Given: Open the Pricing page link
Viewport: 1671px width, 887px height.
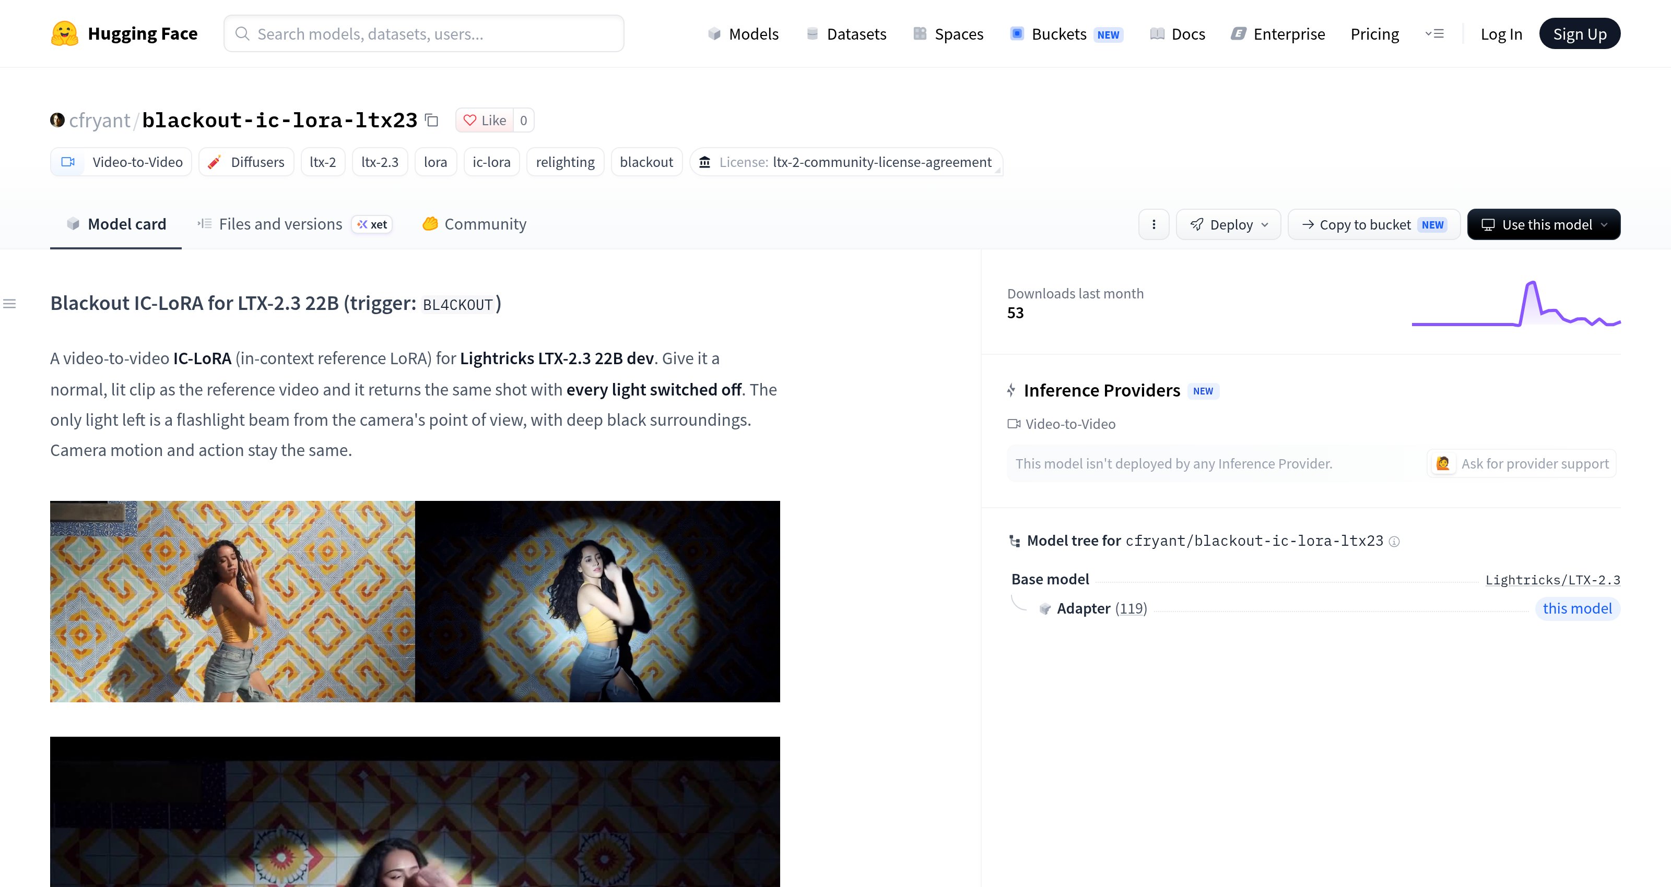Looking at the screenshot, I should pyautogui.click(x=1374, y=34).
